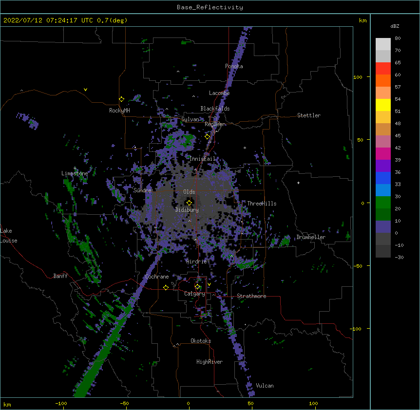This screenshot has width=420, height=410.
Task: Select the Blackfalds label on the map
Action: pos(215,109)
